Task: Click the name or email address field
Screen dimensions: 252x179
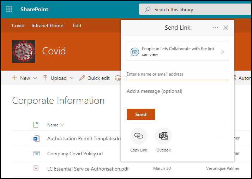Action: pos(177,74)
